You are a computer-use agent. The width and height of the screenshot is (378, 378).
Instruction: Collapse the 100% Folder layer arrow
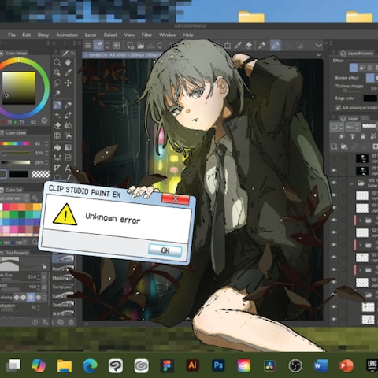(351, 183)
